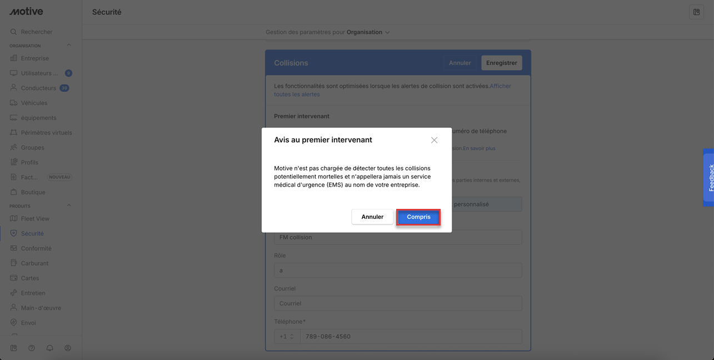Open the help question mark icon

click(x=32, y=348)
